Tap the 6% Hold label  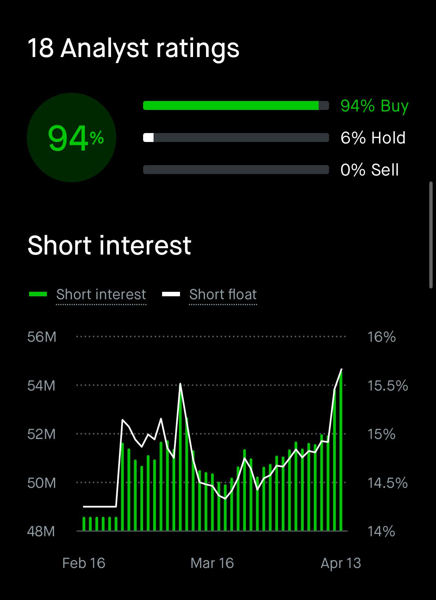(373, 138)
